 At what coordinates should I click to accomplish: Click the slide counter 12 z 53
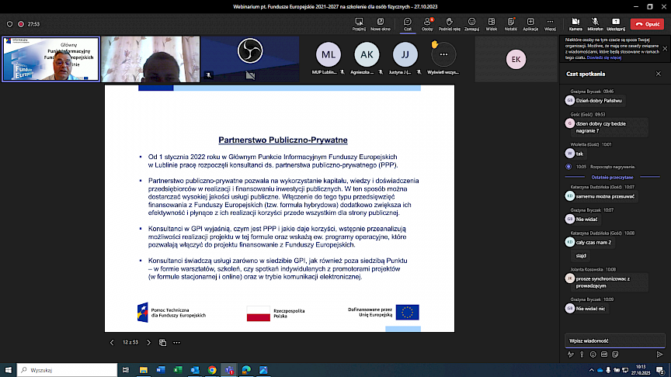(x=130, y=342)
